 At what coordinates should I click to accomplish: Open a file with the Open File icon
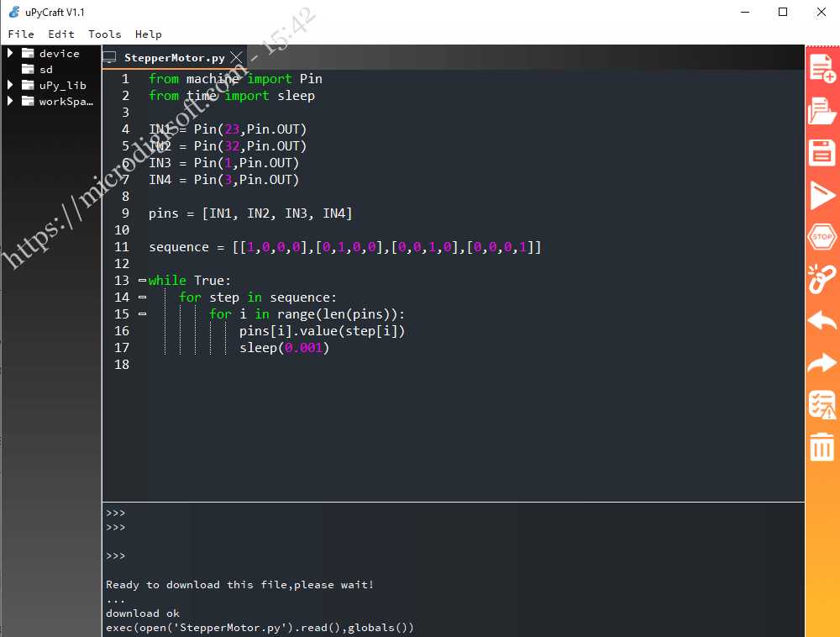point(822,110)
